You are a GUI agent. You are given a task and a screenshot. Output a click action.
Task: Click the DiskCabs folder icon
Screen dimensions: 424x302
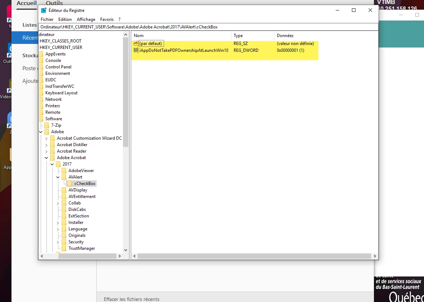coord(64,209)
